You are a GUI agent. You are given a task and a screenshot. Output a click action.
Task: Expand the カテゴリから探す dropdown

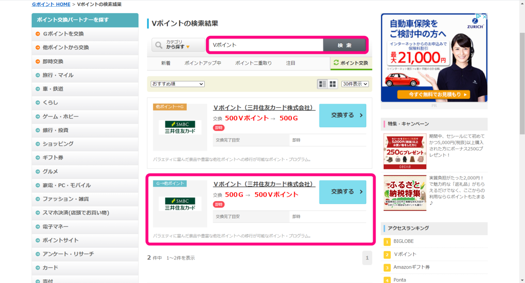click(178, 45)
